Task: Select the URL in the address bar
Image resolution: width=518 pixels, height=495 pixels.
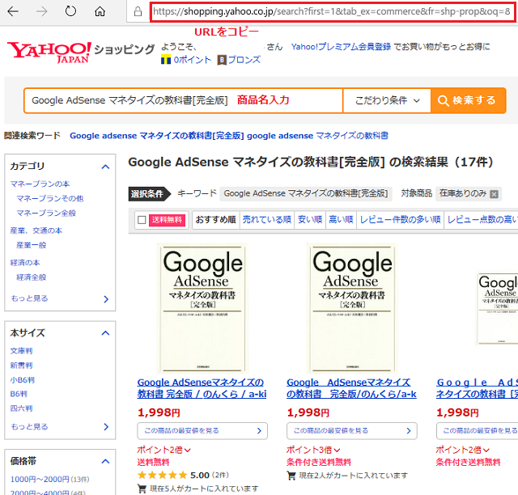Action: pyautogui.click(x=332, y=12)
